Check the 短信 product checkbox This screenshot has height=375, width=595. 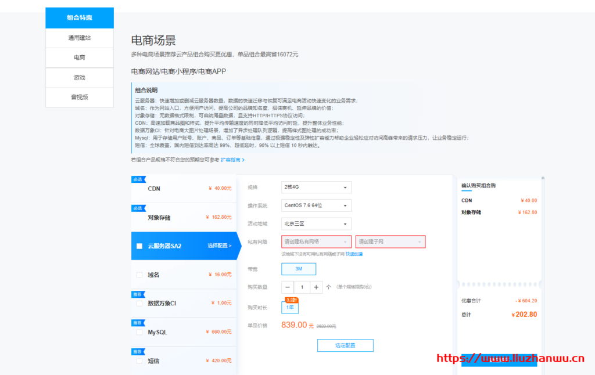(x=138, y=360)
